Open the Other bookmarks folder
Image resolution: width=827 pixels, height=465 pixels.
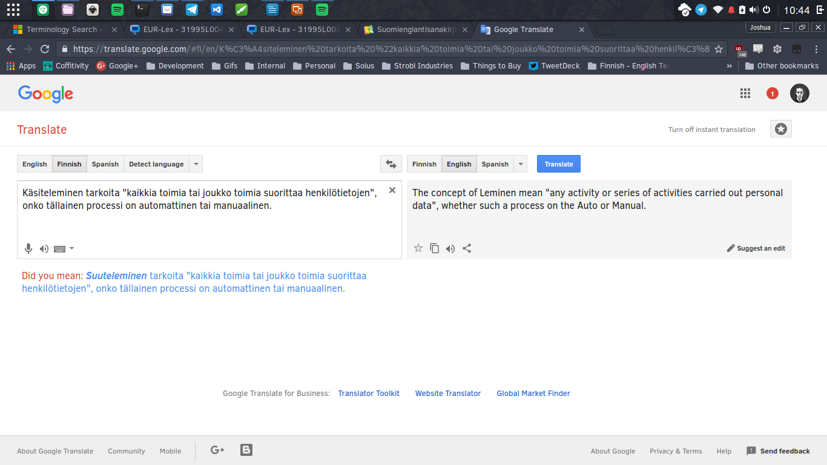tap(781, 66)
